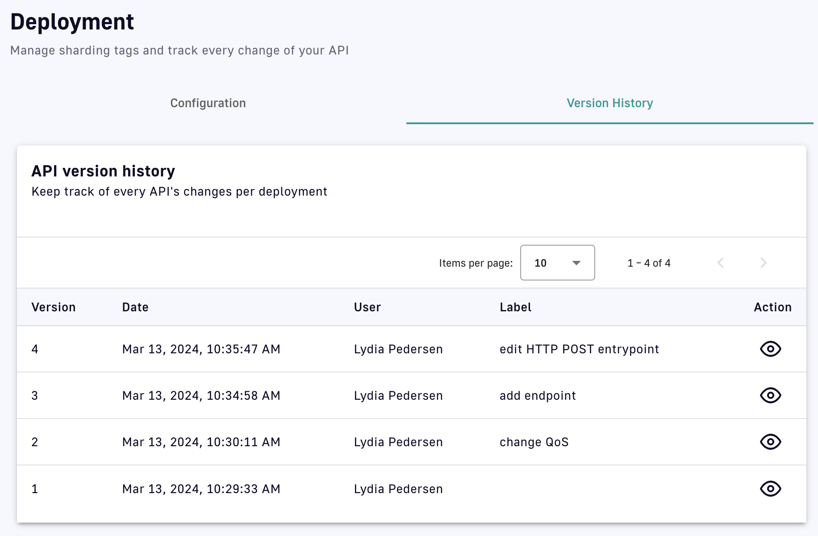This screenshot has height=536, width=818.
Task: Go to the previous page of versions
Action: (720, 263)
